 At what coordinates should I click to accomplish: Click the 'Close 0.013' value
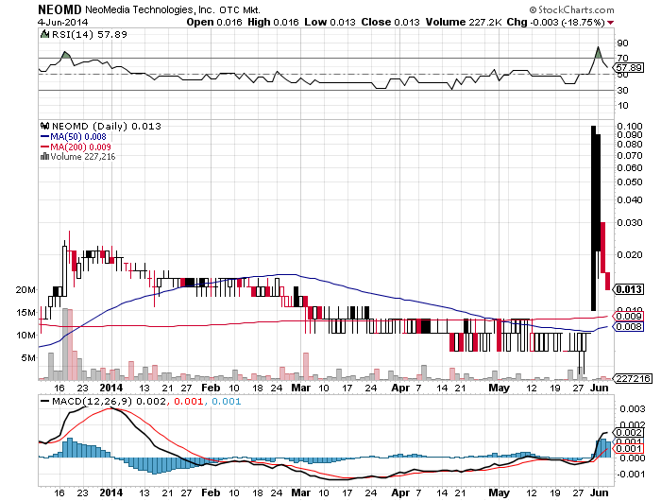coord(390,22)
